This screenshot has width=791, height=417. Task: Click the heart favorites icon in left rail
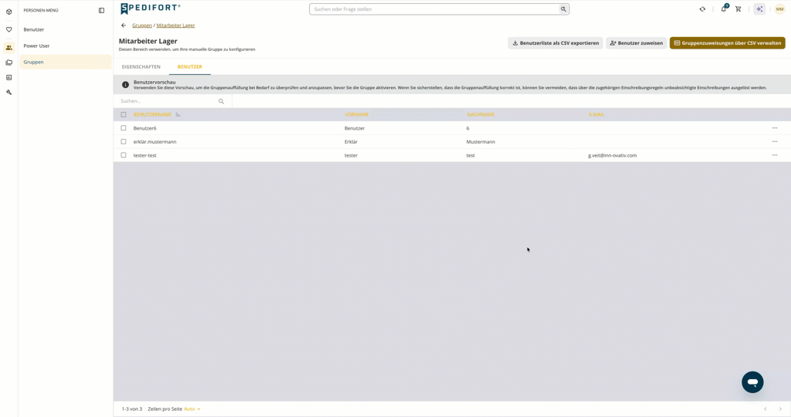point(9,30)
